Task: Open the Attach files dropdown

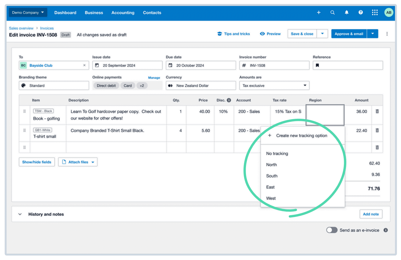Action: click(x=78, y=162)
